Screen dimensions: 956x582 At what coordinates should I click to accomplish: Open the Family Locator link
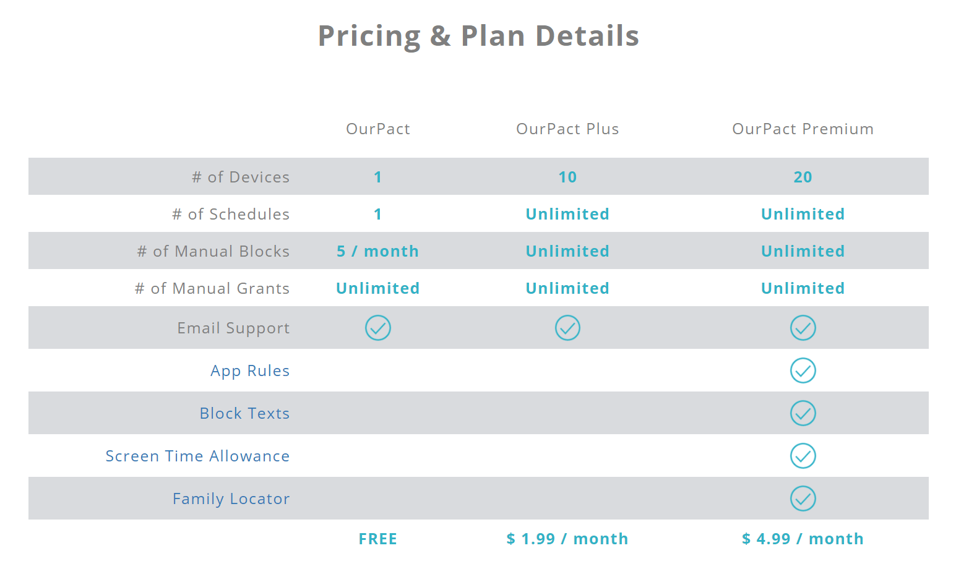tap(231, 499)
